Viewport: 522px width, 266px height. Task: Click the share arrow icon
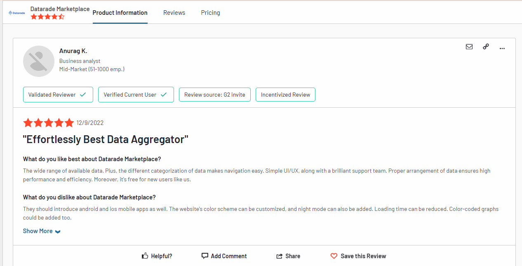280,256
